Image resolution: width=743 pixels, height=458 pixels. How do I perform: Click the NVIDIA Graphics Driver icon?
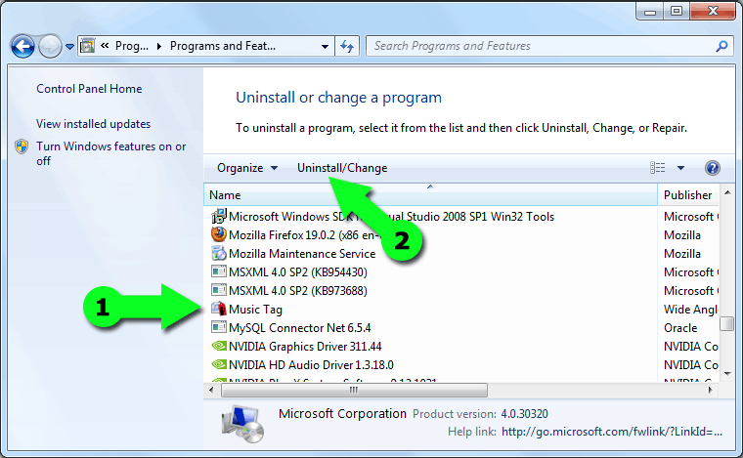tap(218, 346)
